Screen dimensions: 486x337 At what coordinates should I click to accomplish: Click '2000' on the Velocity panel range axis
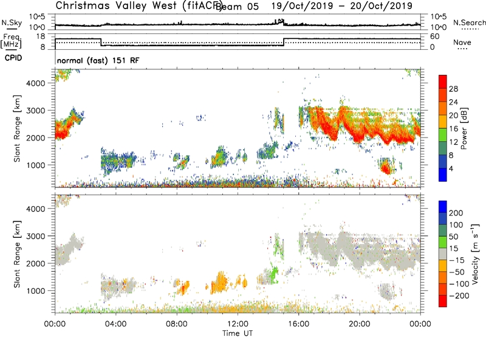(35, 263)
